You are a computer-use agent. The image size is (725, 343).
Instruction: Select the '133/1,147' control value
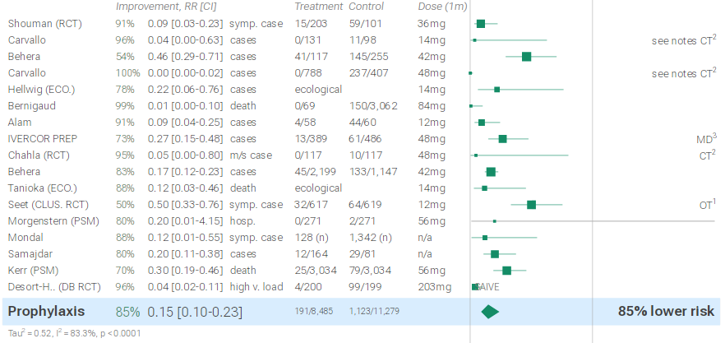click(372, 172)
